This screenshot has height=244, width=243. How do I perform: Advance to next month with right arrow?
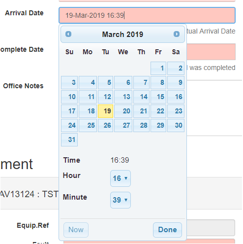coord(177,34)
